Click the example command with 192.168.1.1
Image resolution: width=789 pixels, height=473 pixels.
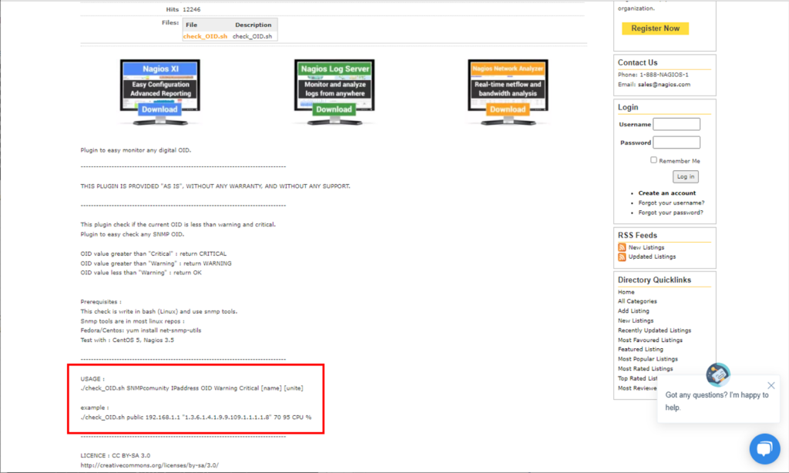196,417
